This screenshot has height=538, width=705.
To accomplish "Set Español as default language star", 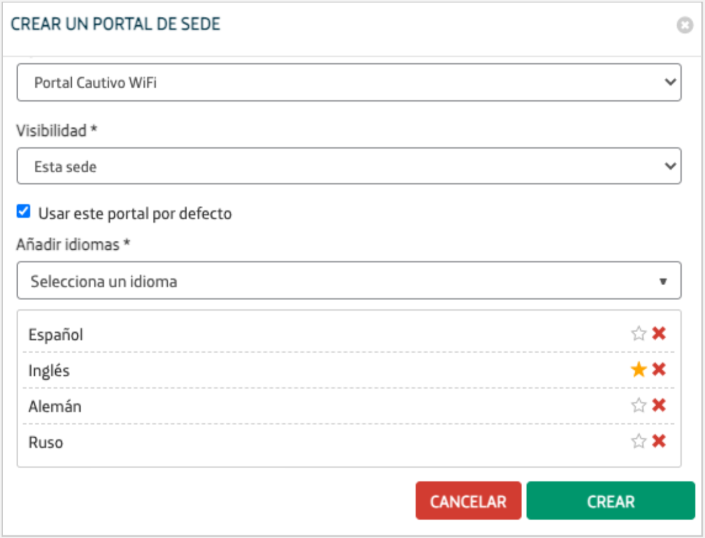I will tap(639, 334).
